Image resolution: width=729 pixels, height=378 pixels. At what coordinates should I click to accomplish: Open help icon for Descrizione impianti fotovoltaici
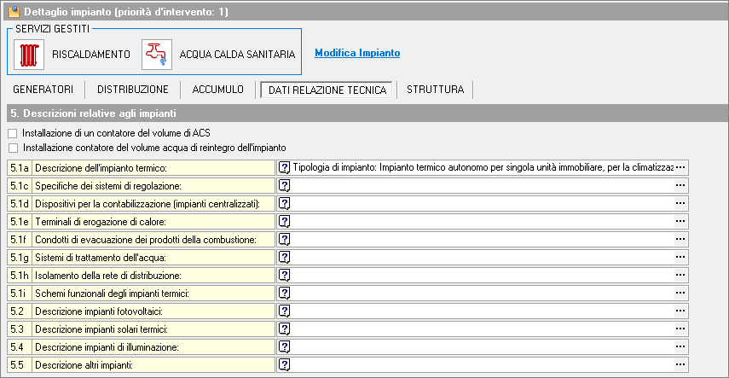pos(285,311)
